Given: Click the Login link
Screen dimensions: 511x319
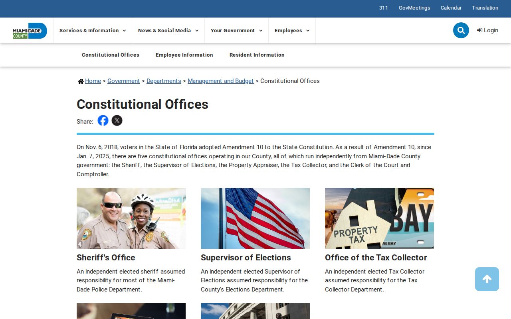Looking at the screenshot, I should [x=487, y=30].
